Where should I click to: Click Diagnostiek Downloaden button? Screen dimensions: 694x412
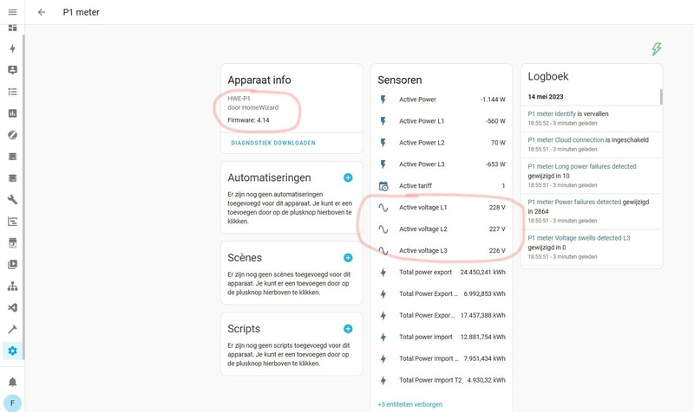click(273, 143)
